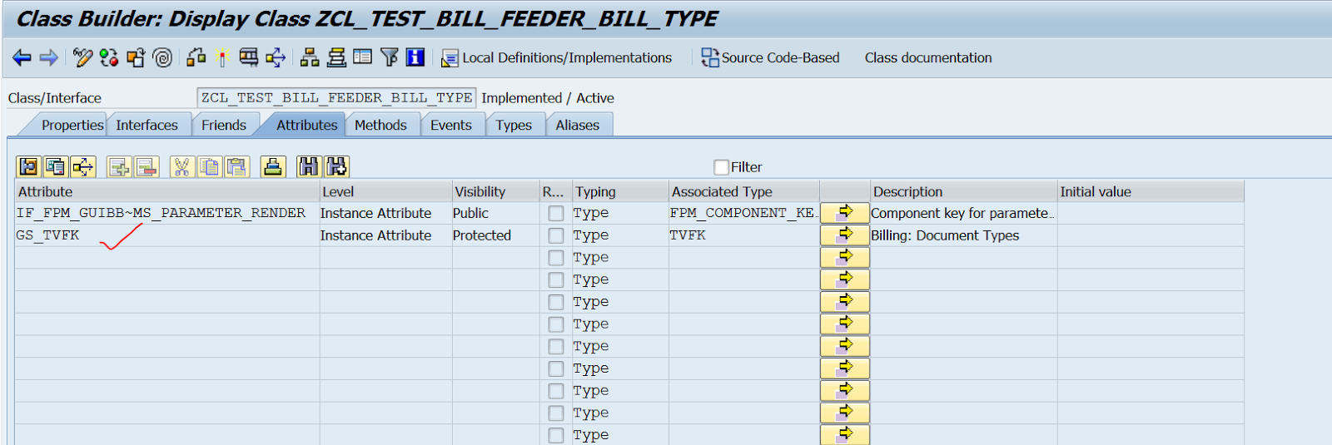The width and height of the screenshot is (1332, 445).
Task: Click the four-arrow attribute toolbar icon
Action: pyautogui.click(x=83, y=167)
